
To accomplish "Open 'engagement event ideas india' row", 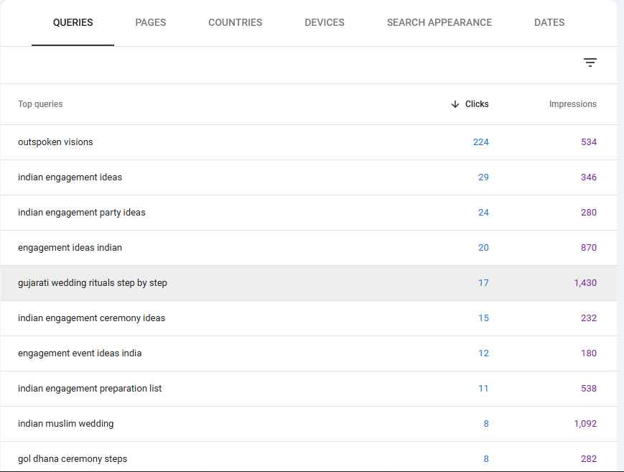I will click(80, 353).
